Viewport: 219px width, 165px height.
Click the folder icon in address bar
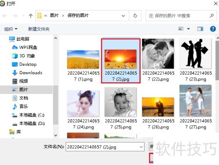coord(39,16)
